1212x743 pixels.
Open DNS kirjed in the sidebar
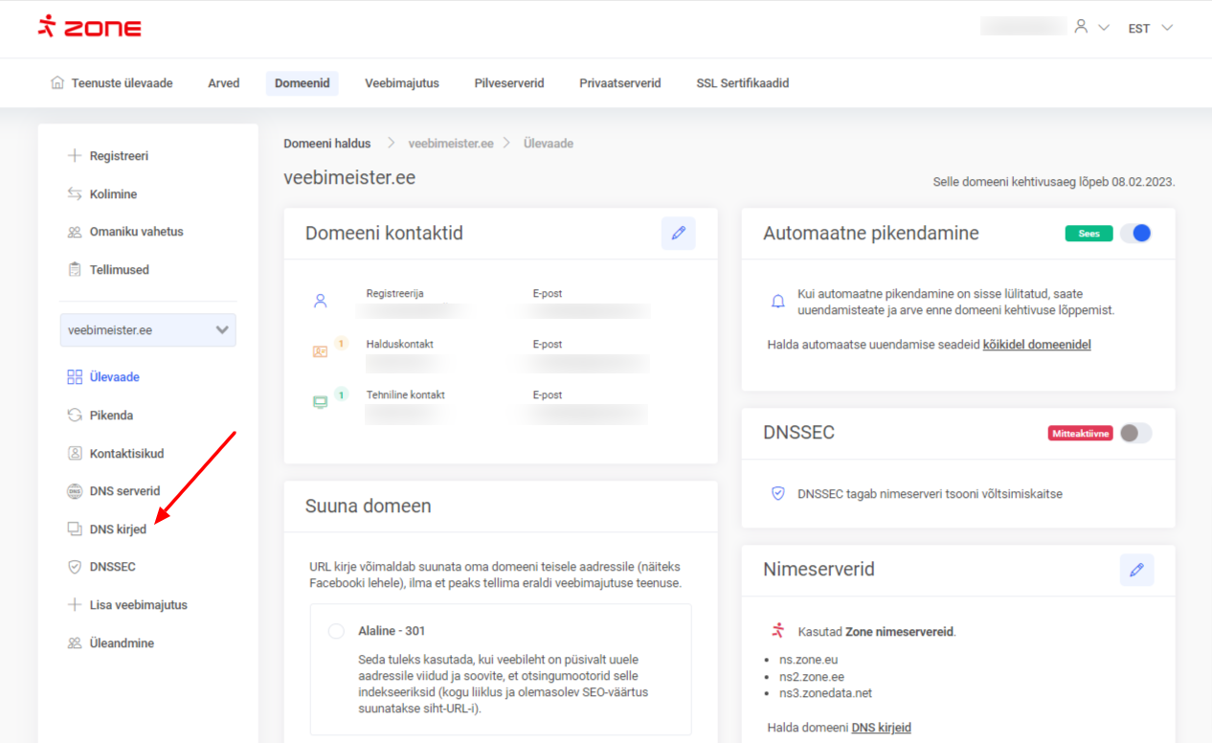(117, 529)
